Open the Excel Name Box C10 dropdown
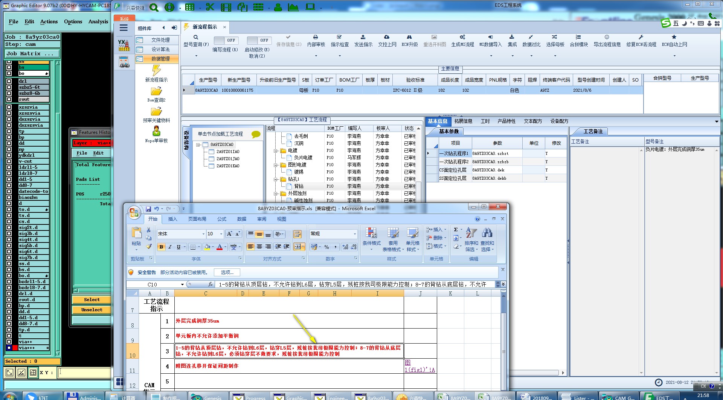 click(x=182, y=285)
